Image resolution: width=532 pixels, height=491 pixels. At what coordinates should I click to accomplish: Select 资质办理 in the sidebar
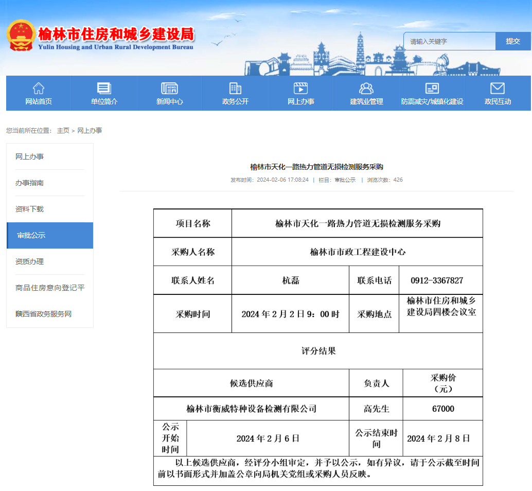(x=29, y=261)
